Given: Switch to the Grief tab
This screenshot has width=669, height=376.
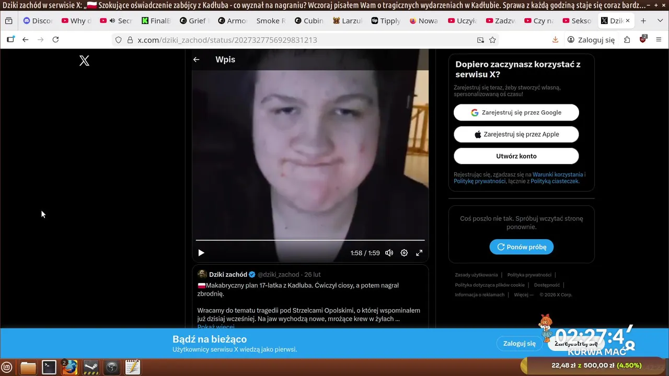Looking at the screenshot, I should pos(194,21).
